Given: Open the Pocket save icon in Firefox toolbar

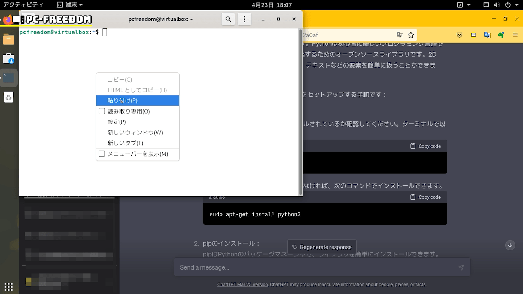Looking at the screenshot, I should [460, 35].
